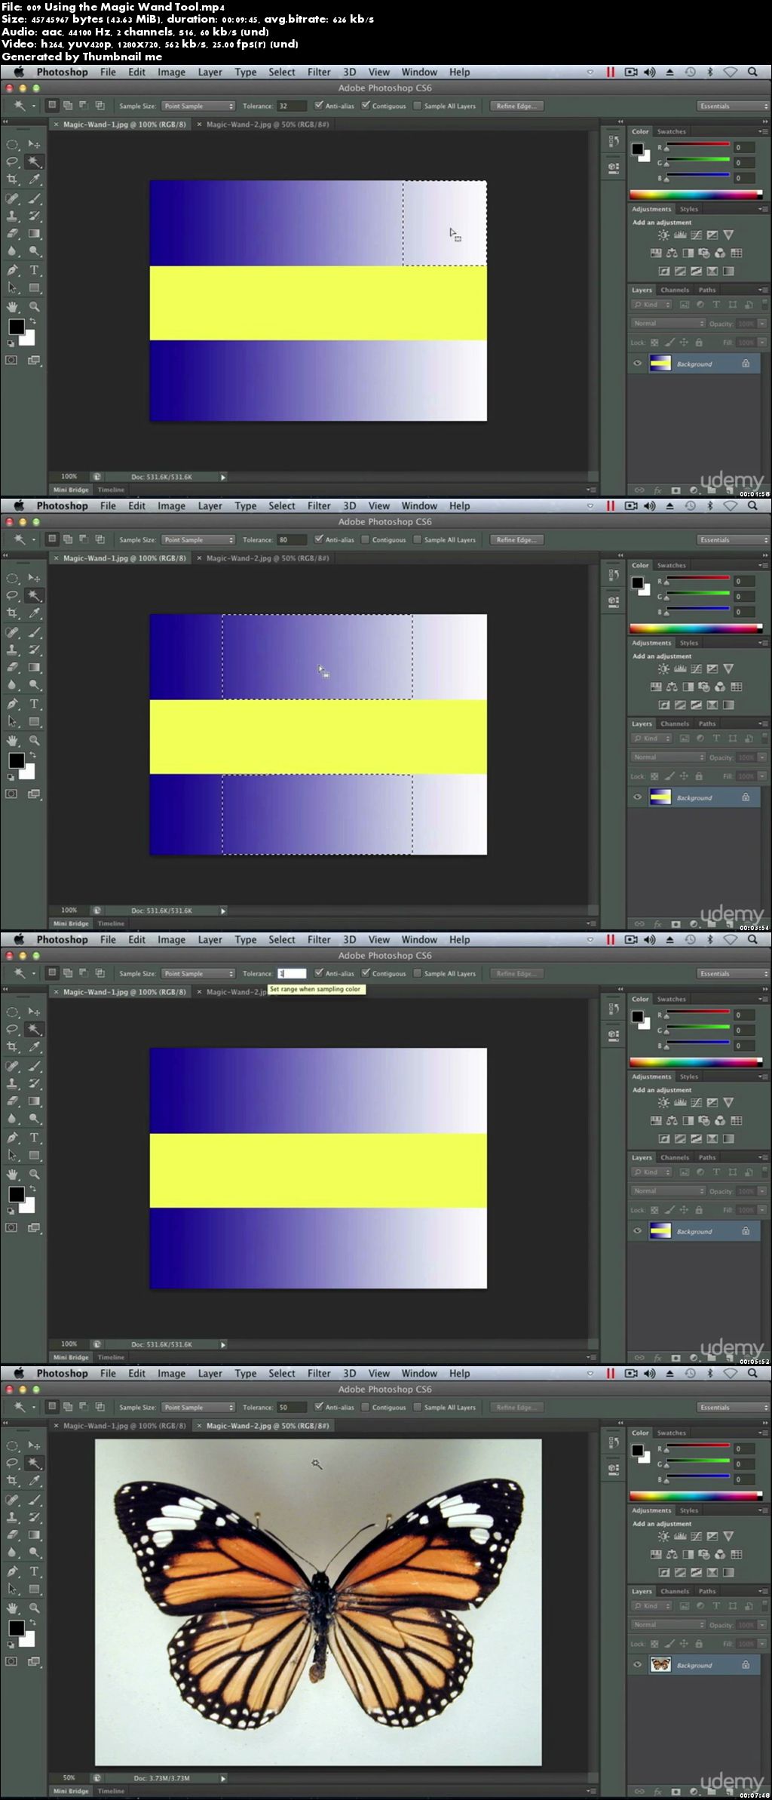This screenshot has height=1800, width=772.
Task: Select Magic Wand tool in second frame toolbox
Action: pos(35,595)
